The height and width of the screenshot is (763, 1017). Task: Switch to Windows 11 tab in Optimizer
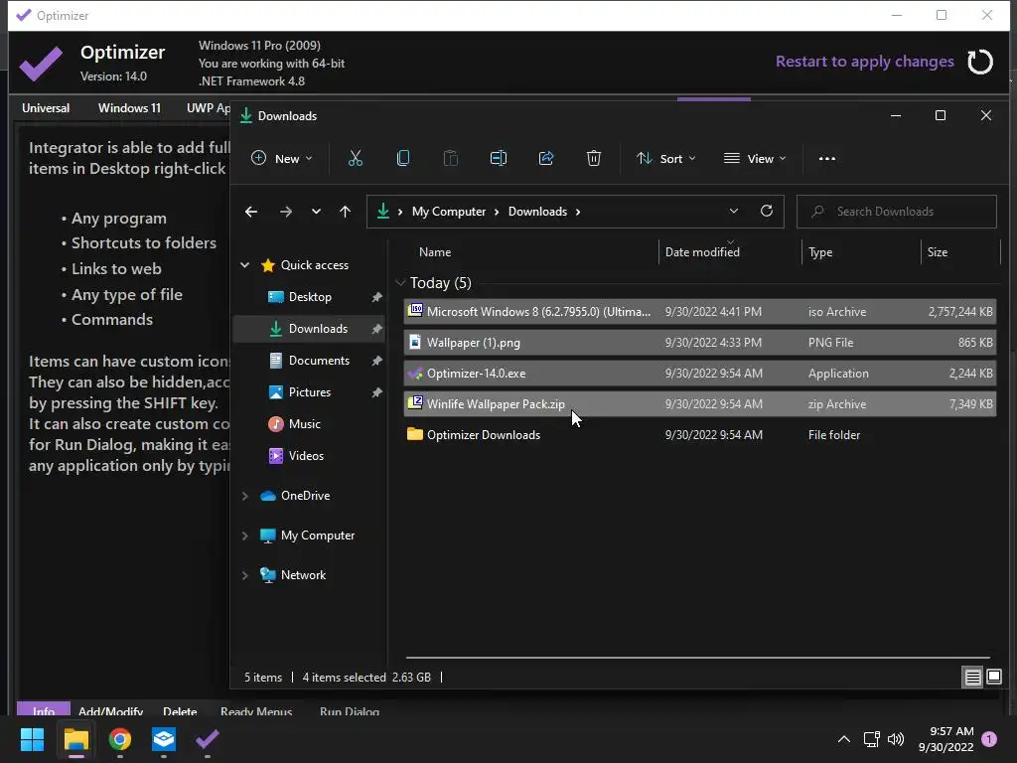(129, 108)
